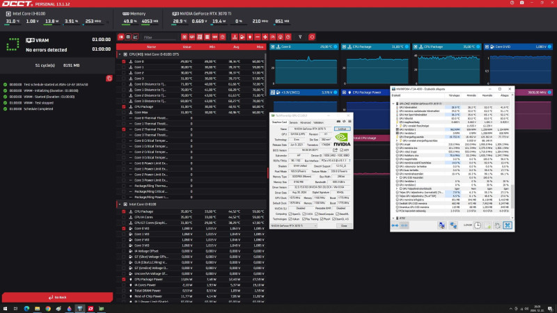
Task: Click the Go Back button
Action: pyautogui.click(x=58, y=297)
